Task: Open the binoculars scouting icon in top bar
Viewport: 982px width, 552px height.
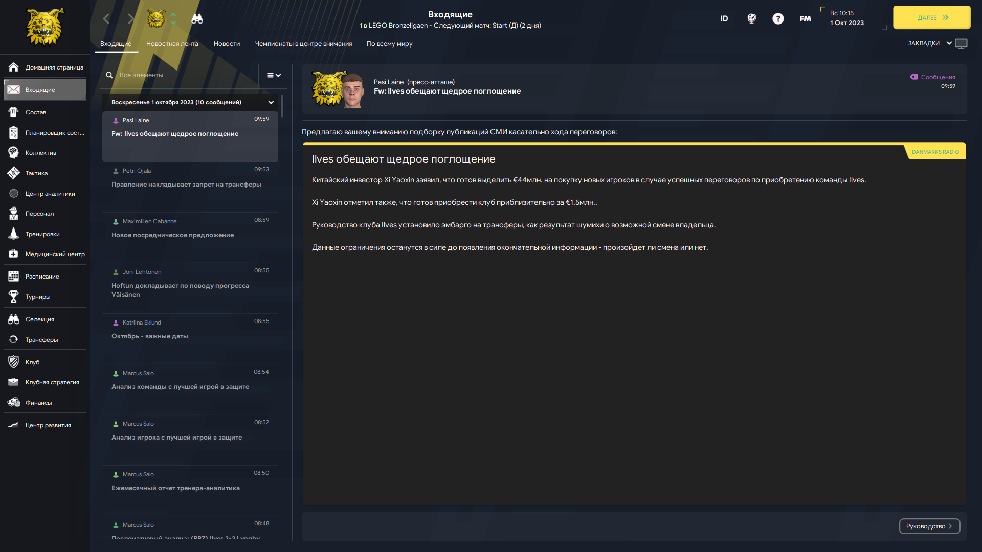Action: 197,19
